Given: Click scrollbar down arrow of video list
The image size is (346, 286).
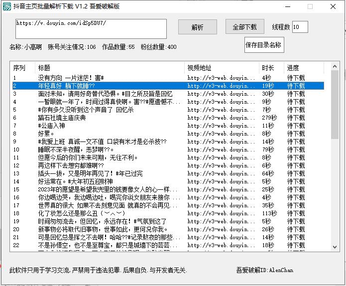Looking at the screenshot, I should 335,247.
